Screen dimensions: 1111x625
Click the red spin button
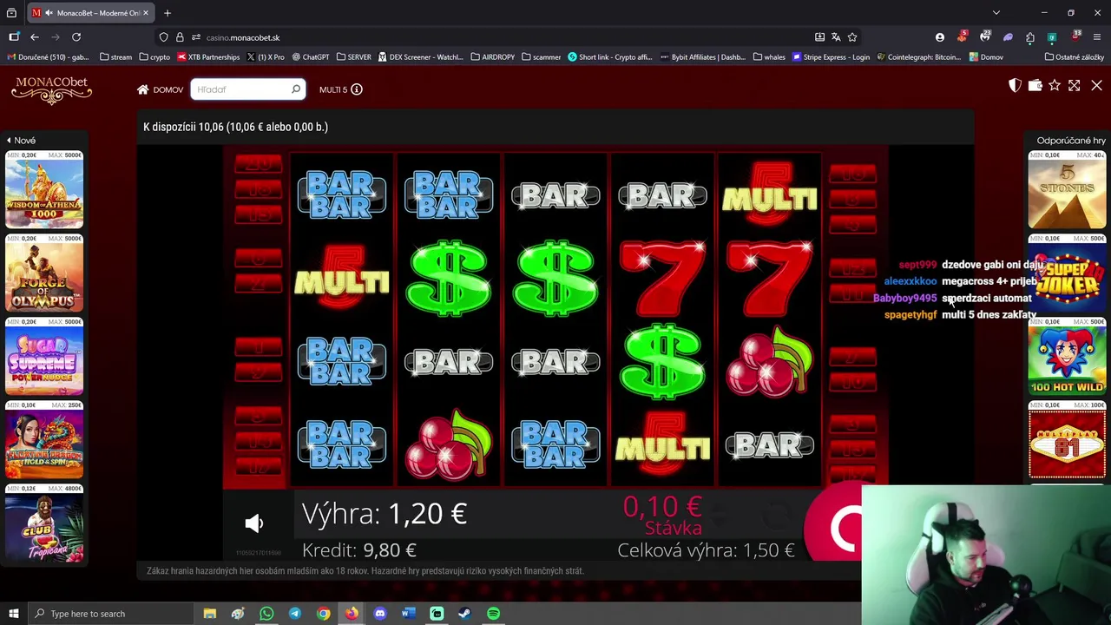coord(836,526)
